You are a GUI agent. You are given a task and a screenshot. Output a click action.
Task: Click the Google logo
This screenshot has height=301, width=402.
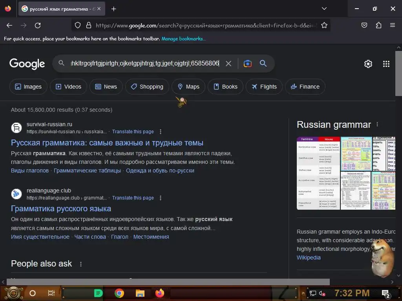pos(27,64)
